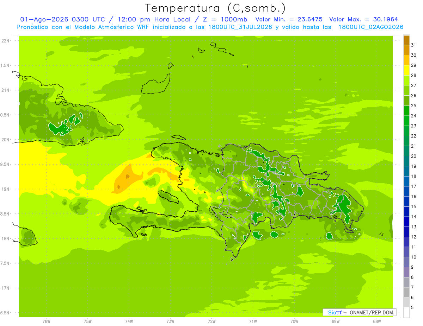This screenshot has width=423, height=326.
Task: Click the yellow legend swatch between 28 and 29
Action: click(406, 70)
